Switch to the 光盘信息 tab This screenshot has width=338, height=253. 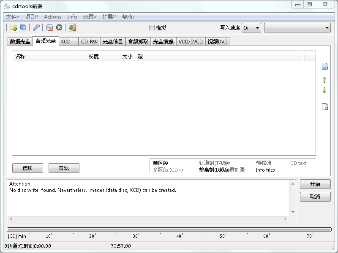(x=113, y=42)
